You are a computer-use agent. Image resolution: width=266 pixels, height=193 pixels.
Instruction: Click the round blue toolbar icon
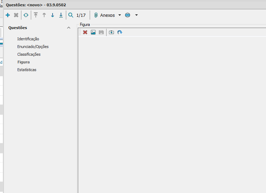(x=128, y=15)
